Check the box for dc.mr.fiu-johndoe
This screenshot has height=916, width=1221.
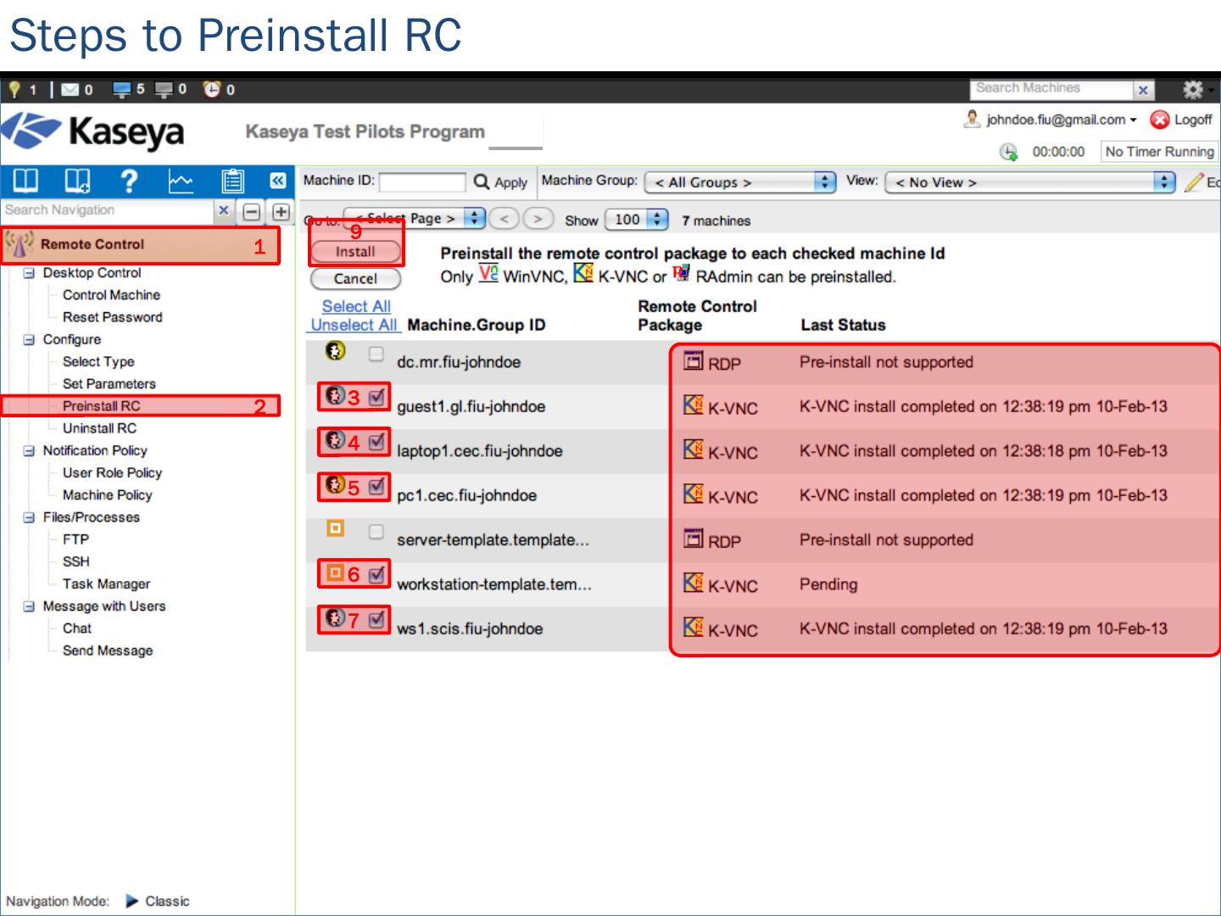[376, 354]
